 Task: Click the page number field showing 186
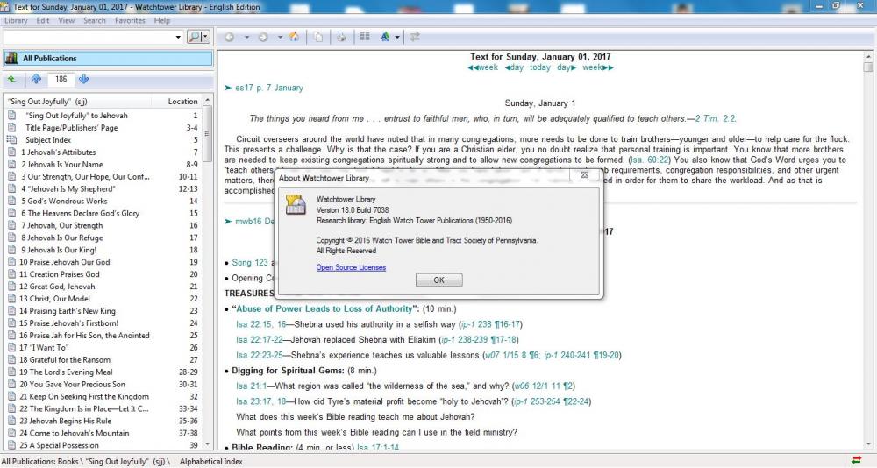[61, 79]
